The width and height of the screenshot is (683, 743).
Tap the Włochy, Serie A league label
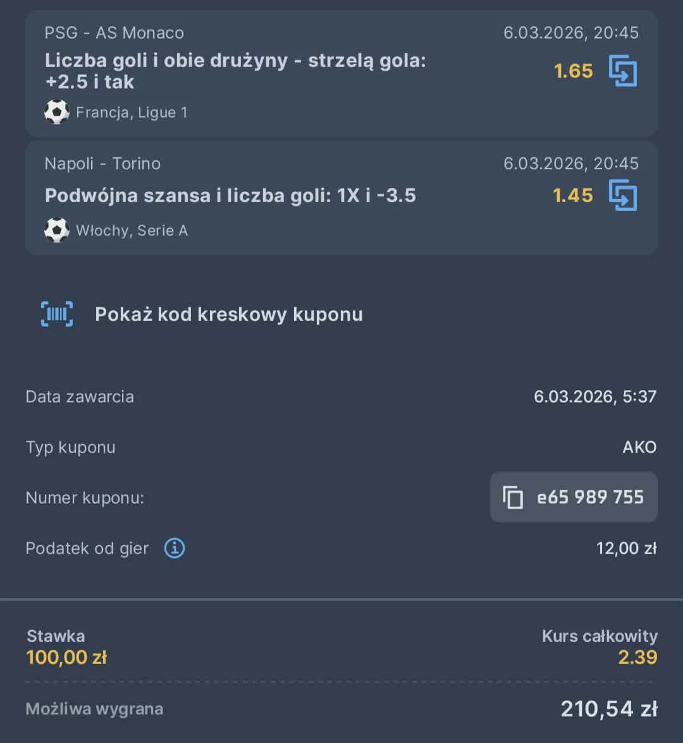[x=132, y=231]
